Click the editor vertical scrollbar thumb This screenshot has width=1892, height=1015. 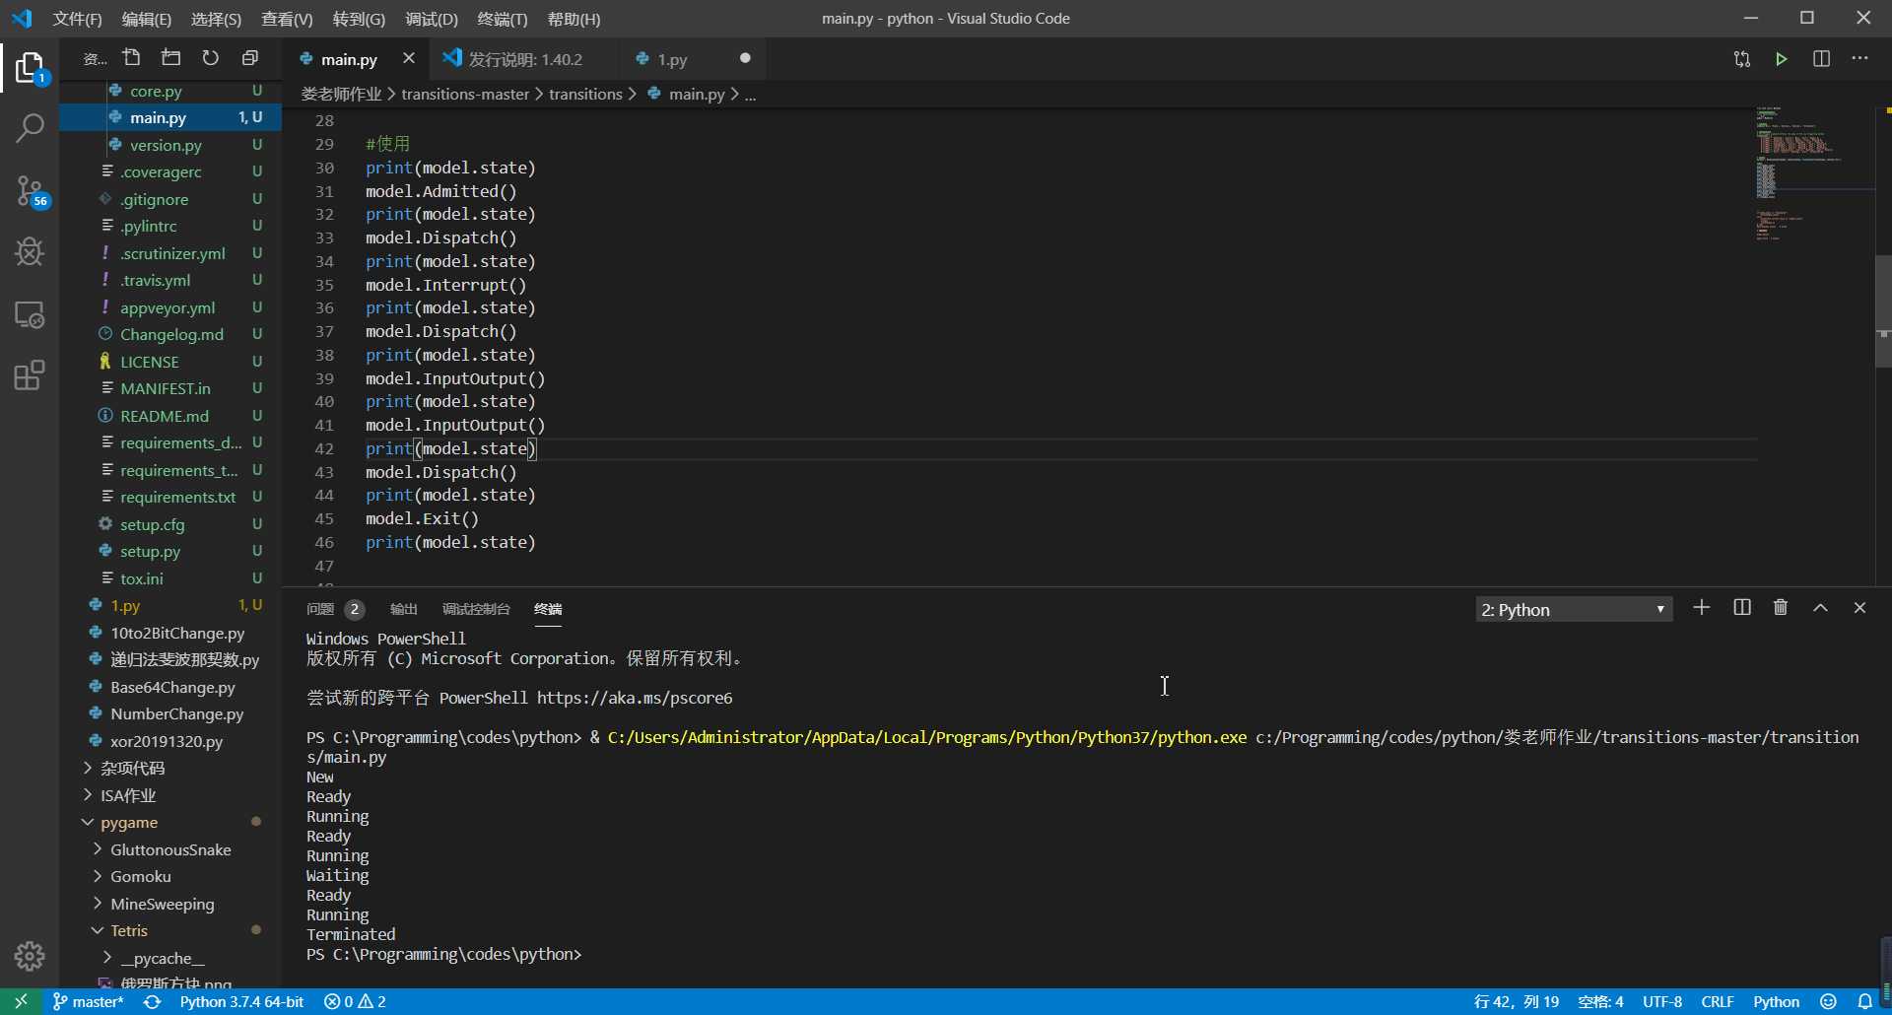tap(1883, 311)
